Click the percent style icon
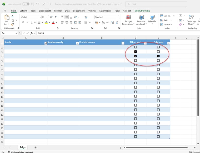Screen dimensions: 200x153 [x=103, y=22]
